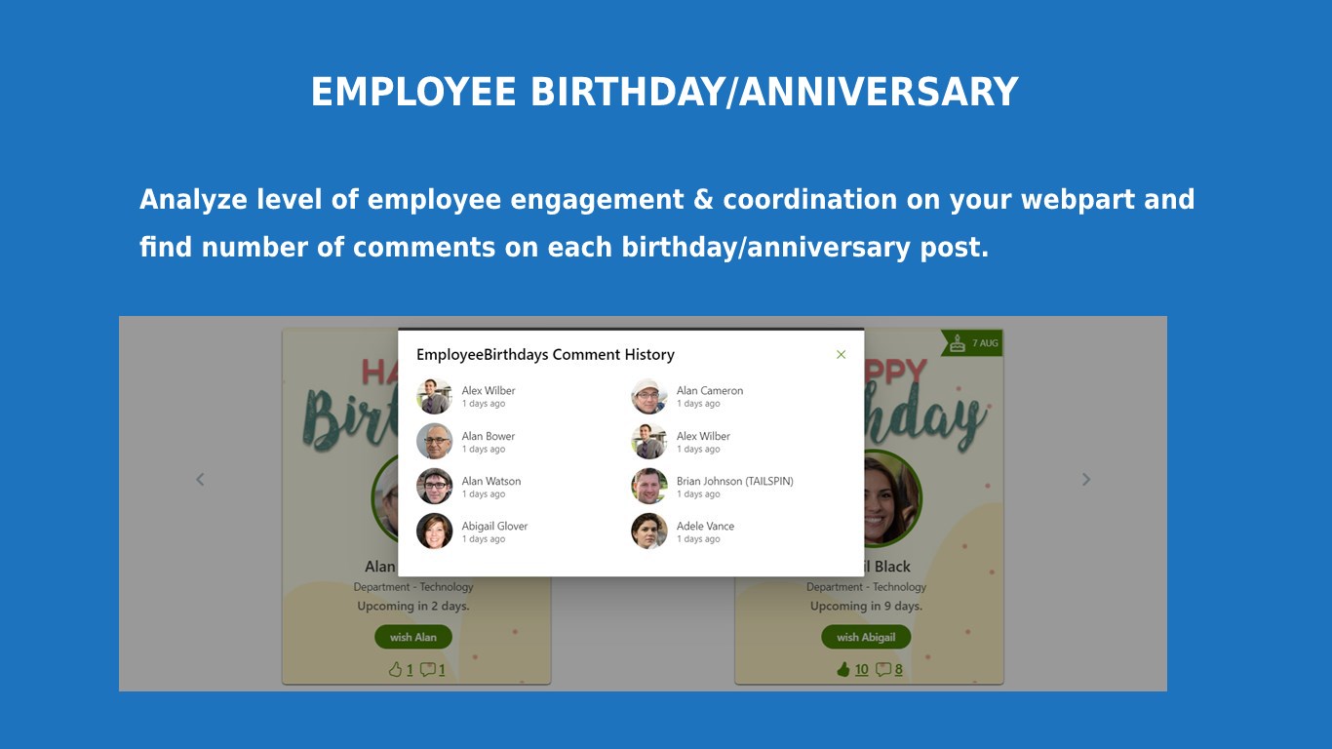Click the first Alex Wilber commenter name

[489, 391]
